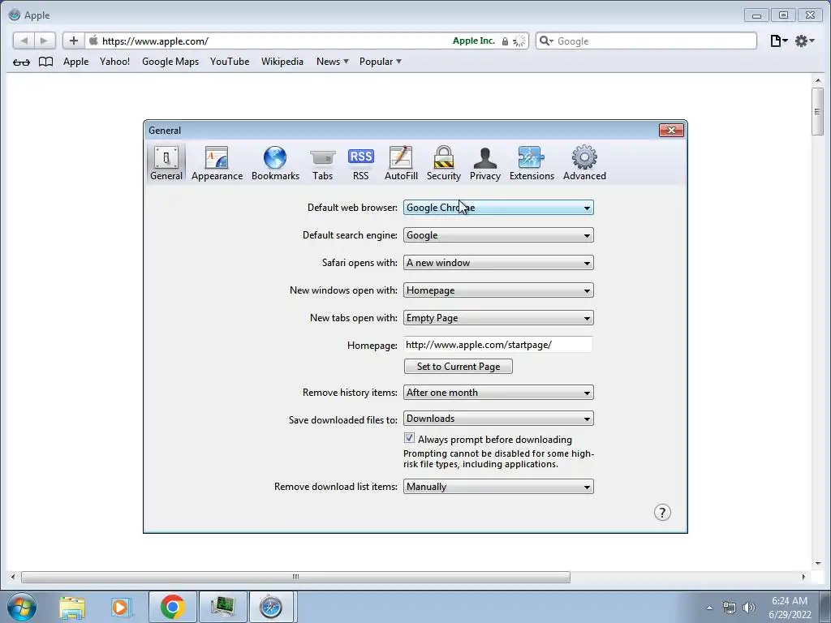Open the YouTube bookmark

tap(230, 62)
